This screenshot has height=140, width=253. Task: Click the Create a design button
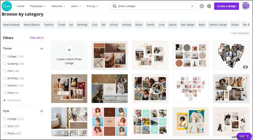(226, 6)
